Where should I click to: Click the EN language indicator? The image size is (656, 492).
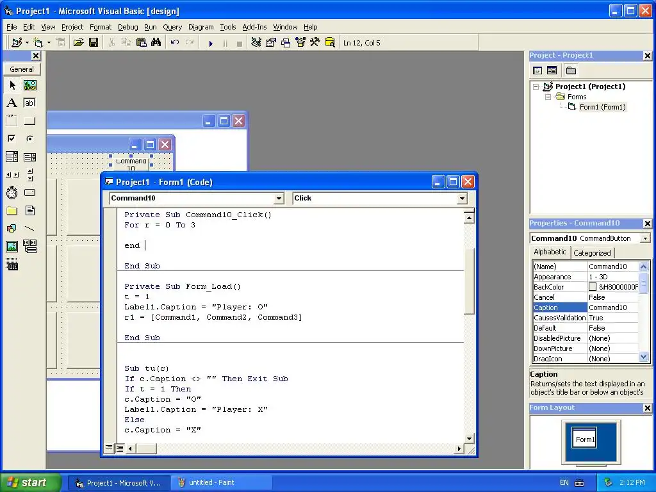pos(564,482)
